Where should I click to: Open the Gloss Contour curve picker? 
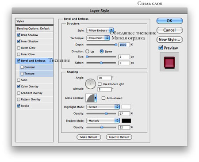click(91, 98)
